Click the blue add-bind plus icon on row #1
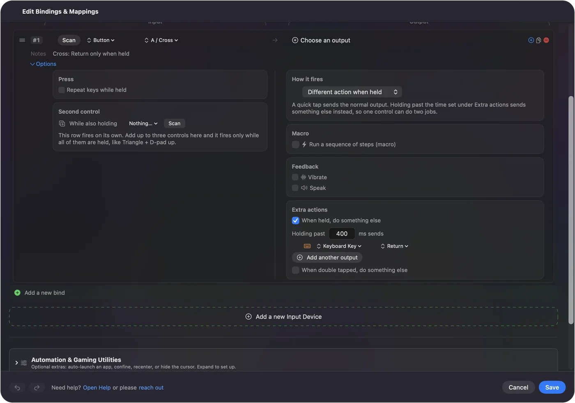This screenshot has height=403, width=575. point(531,40)
